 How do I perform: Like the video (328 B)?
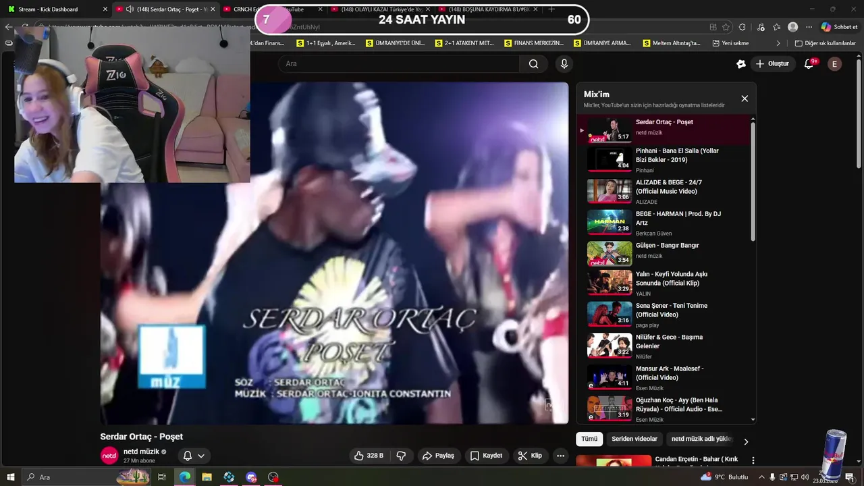click(369, 456)
